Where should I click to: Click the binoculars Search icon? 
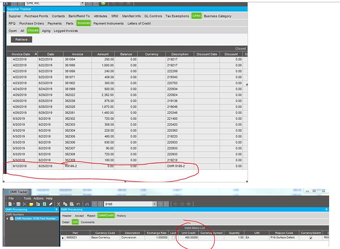coord(87,204)
